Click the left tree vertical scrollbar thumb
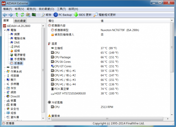 click(43, 70)
